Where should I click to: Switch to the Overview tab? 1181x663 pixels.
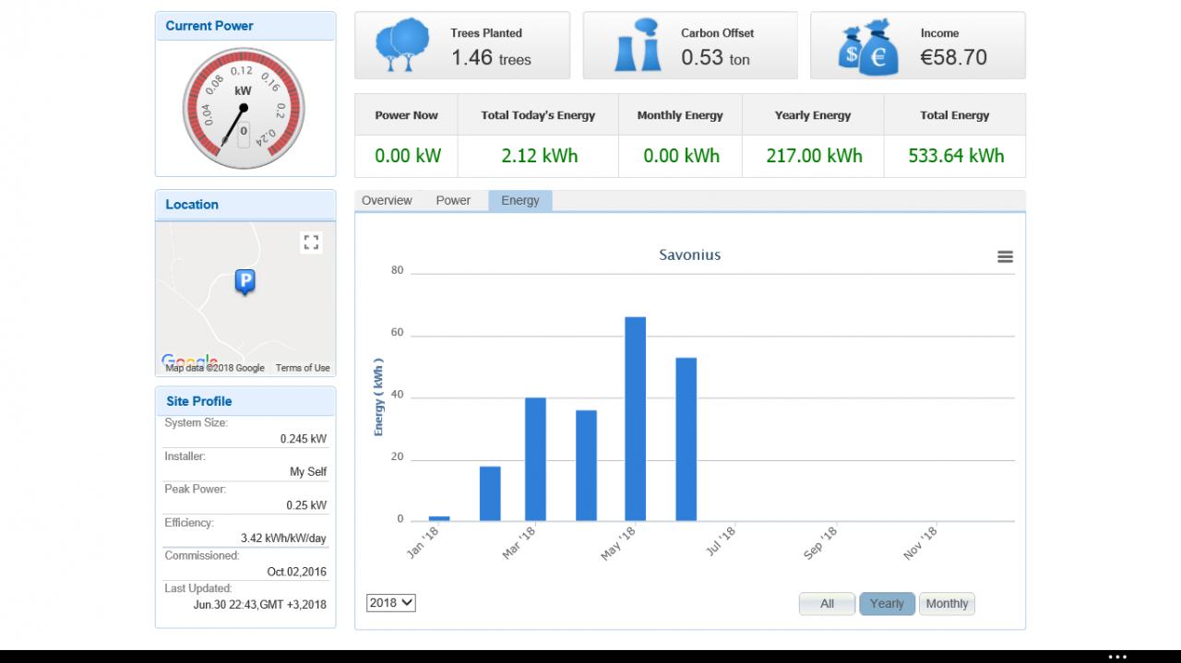coord(387,201)
